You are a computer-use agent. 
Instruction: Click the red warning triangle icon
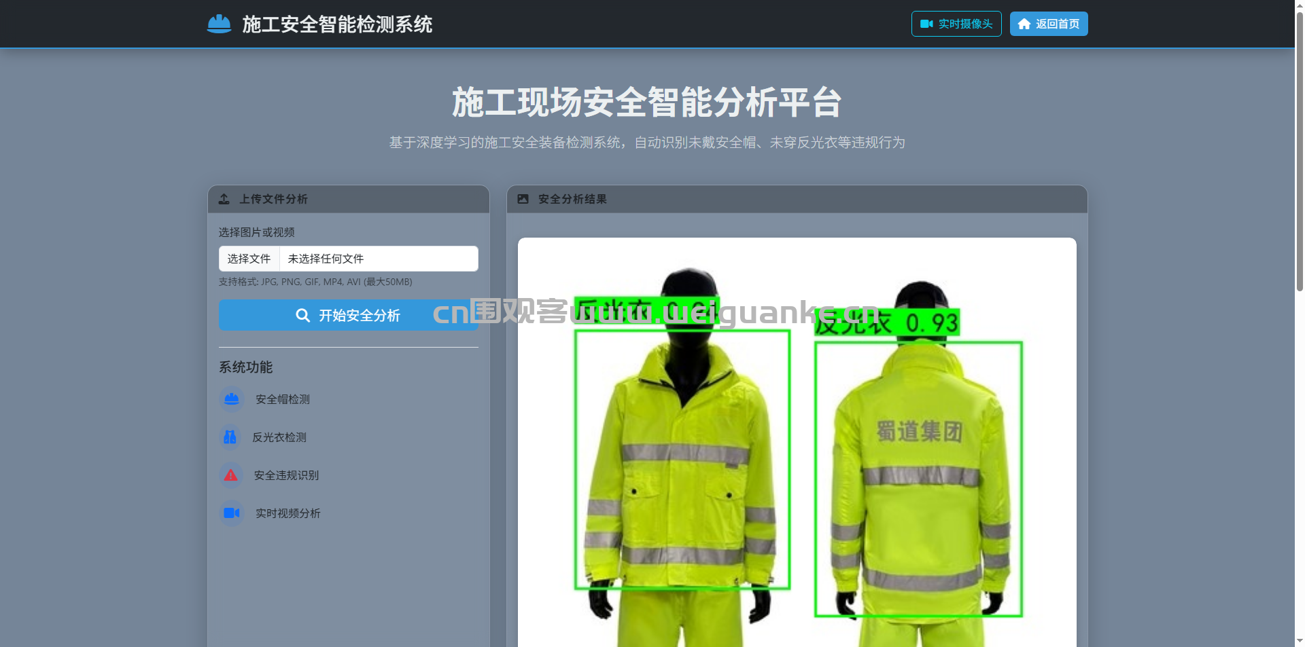point(231,475)
